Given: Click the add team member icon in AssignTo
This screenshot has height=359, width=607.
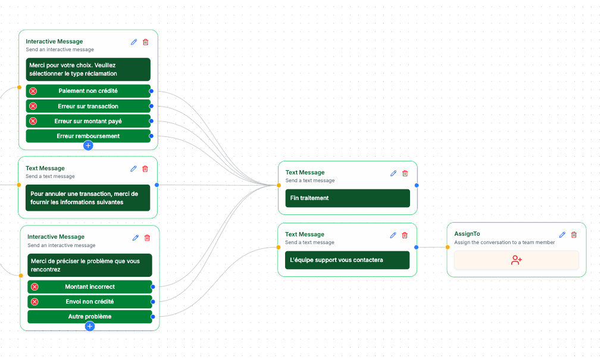Looking at the screenshot, I should pos(516,260).
